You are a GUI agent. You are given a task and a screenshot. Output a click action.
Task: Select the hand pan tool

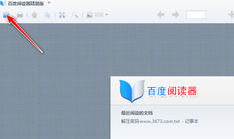[34, 15]
